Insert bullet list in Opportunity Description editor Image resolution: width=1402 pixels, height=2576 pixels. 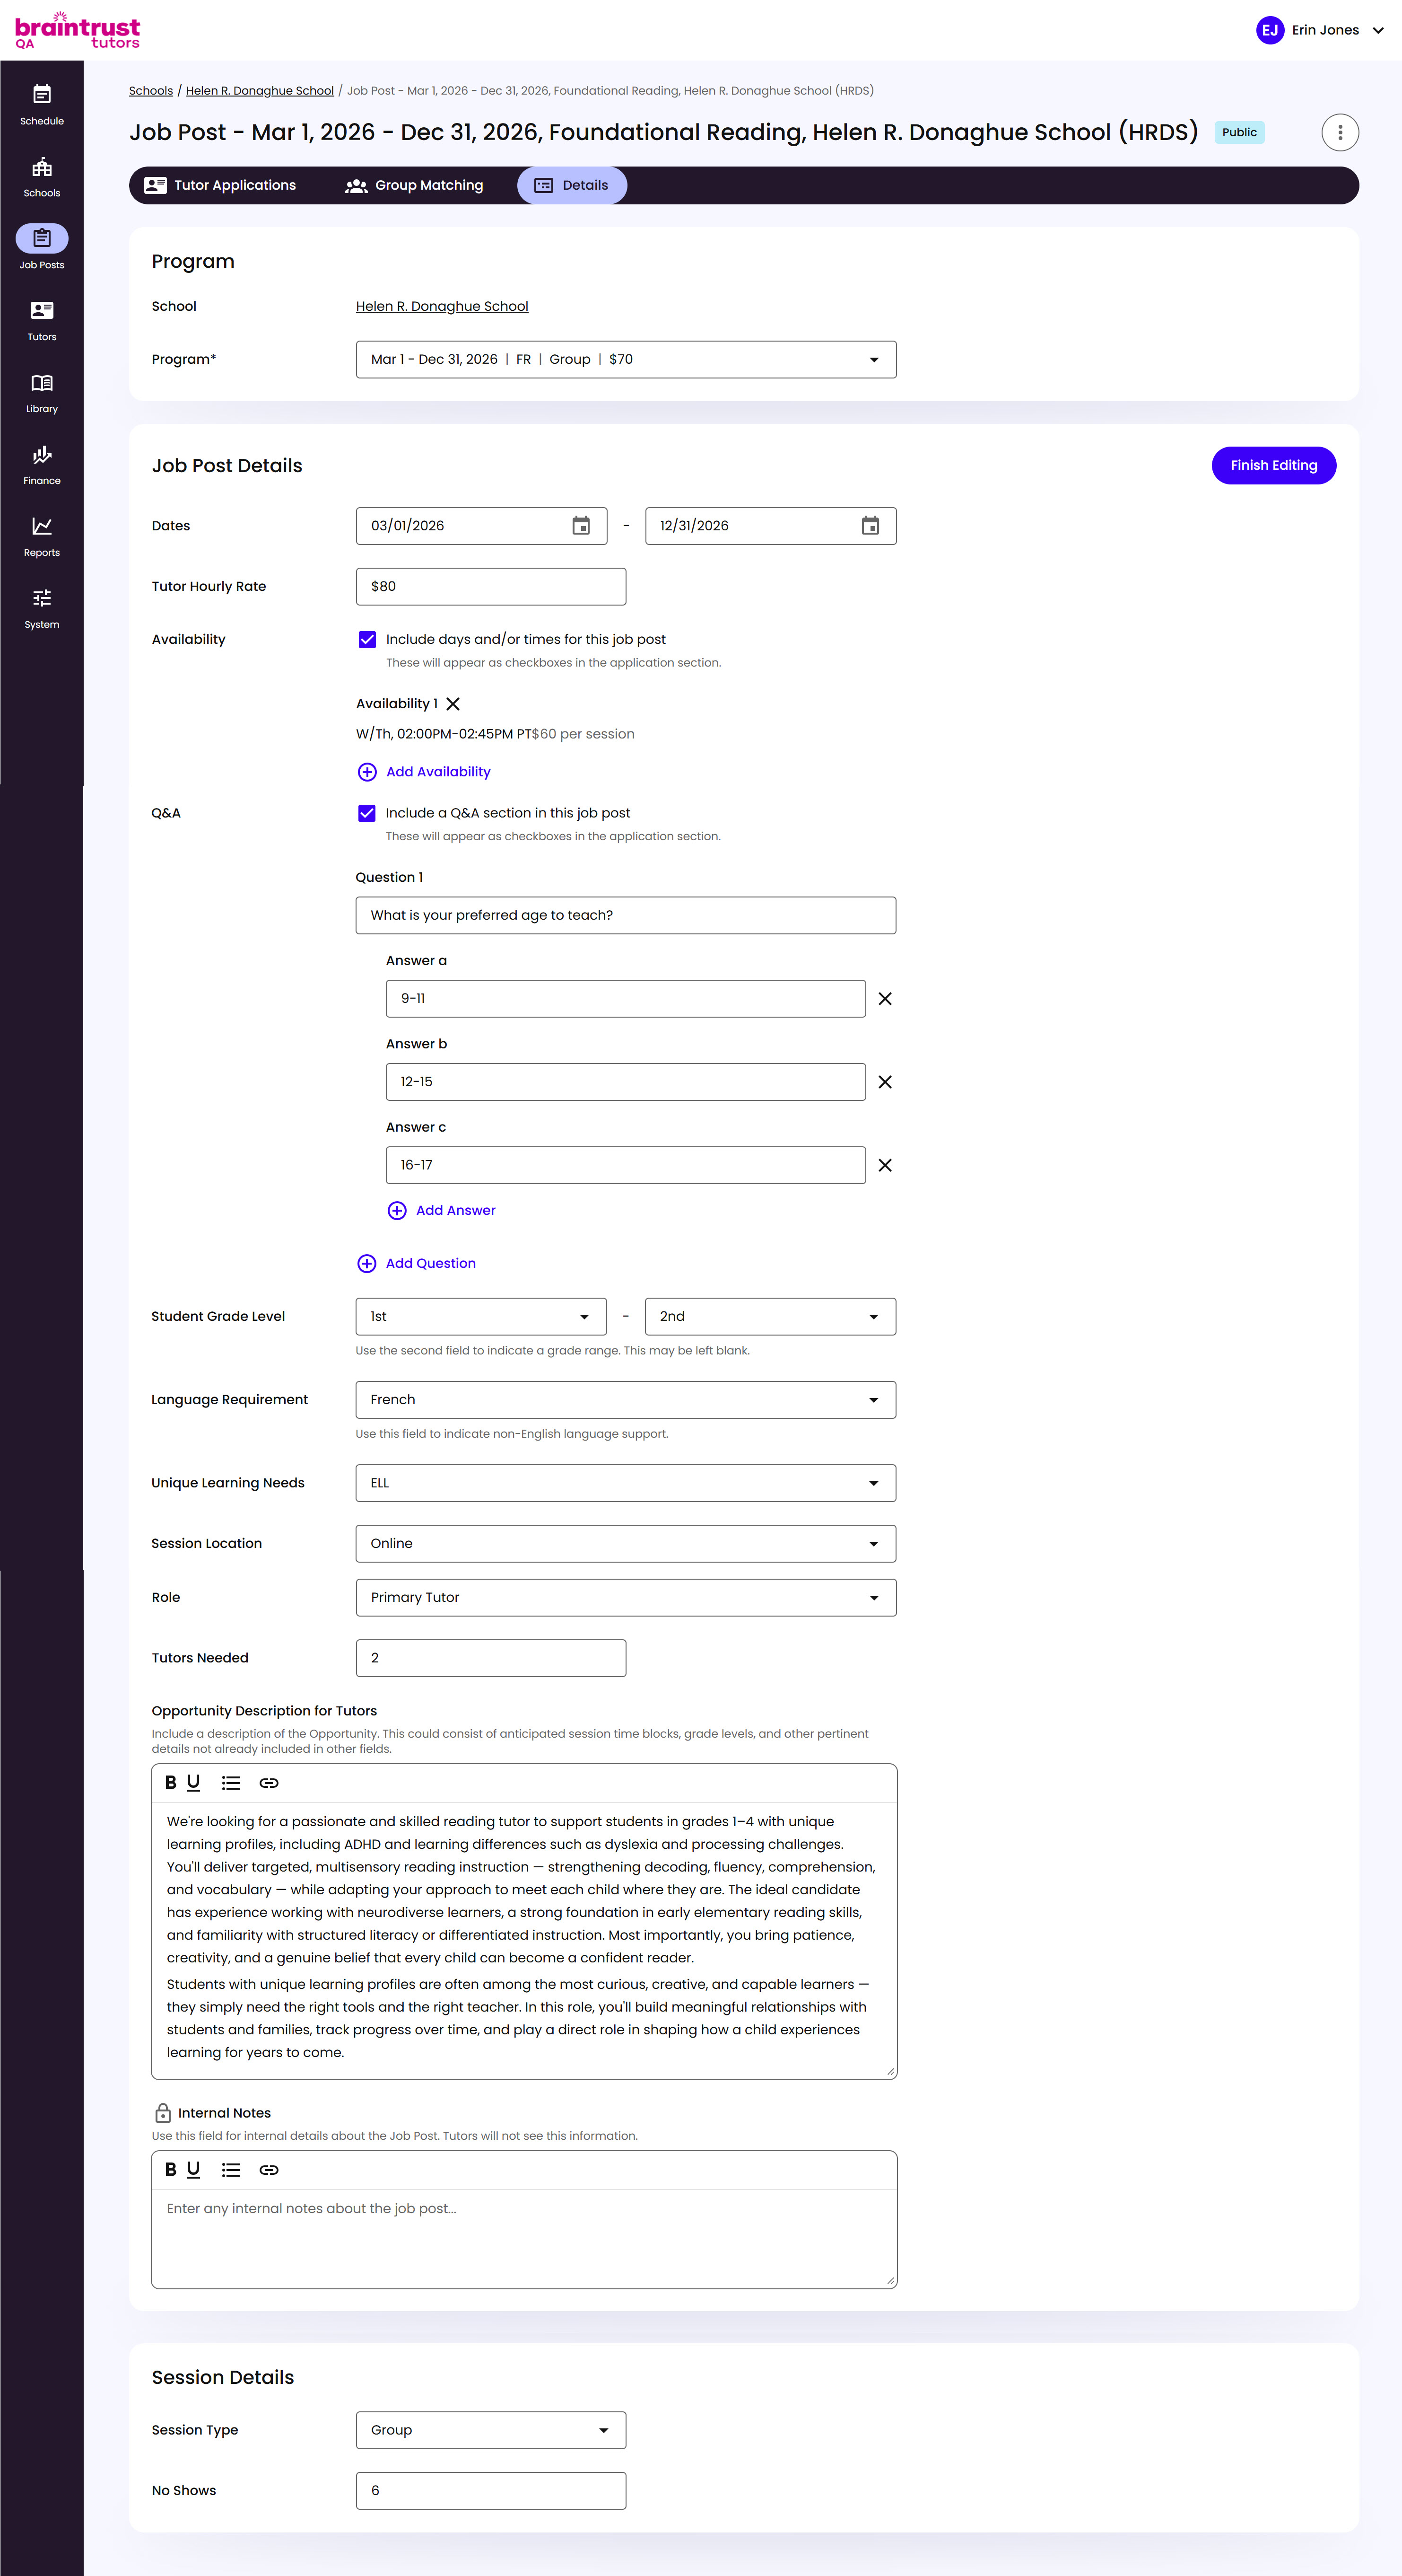tap(231, 1783)
